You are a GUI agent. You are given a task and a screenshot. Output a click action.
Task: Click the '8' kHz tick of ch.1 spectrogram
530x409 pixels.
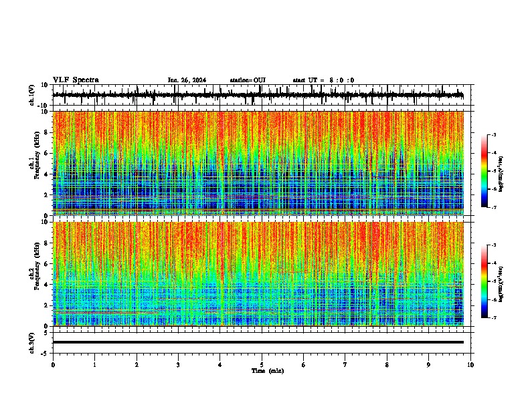coord(47,132)
